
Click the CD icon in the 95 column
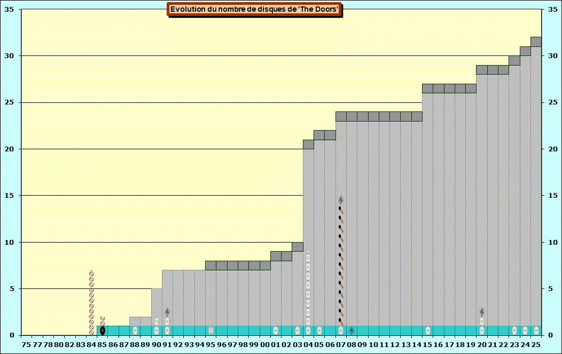tap(211, 331)
